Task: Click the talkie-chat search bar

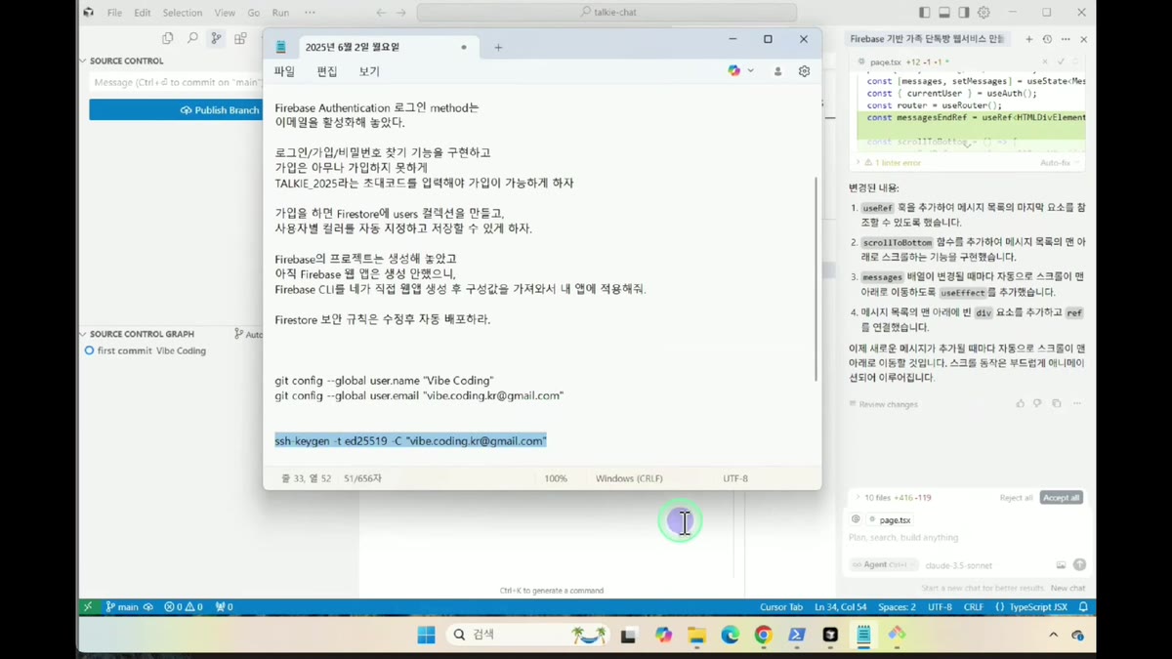Action: click(x=607, y=13)
